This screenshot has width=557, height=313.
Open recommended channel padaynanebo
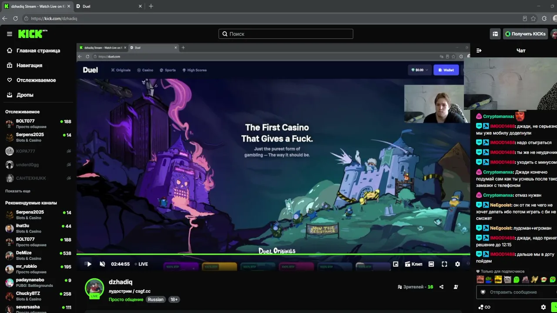pos(38,283)
